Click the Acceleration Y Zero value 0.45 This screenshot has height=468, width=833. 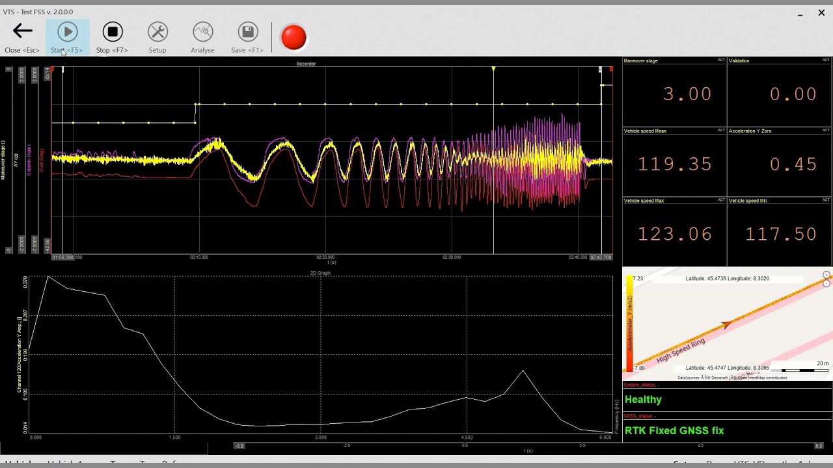(793, 164)
